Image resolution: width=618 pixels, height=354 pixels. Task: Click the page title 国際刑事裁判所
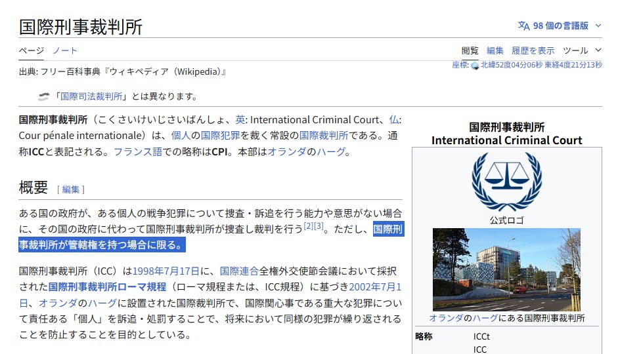click(x=81, y=27)
